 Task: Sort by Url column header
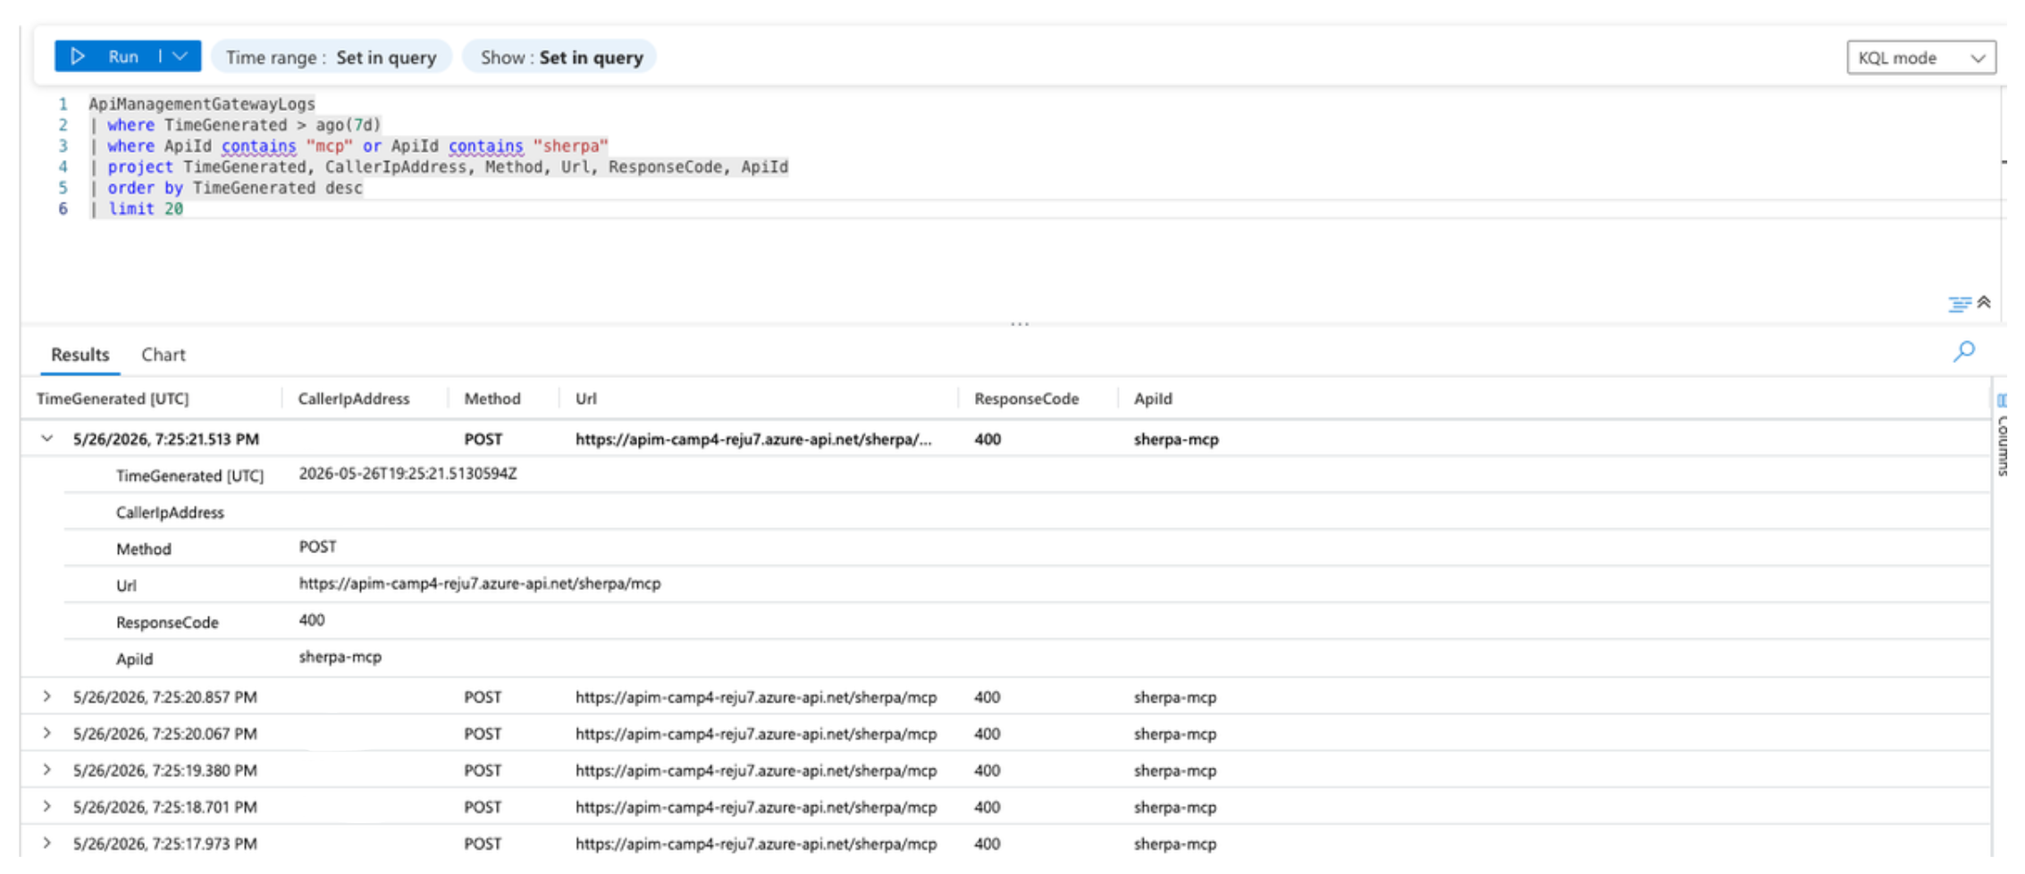586,399
